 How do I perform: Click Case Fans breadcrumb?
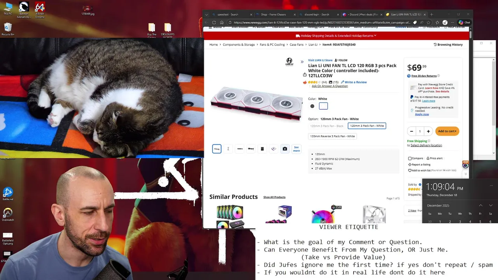[x=296, y=45]
